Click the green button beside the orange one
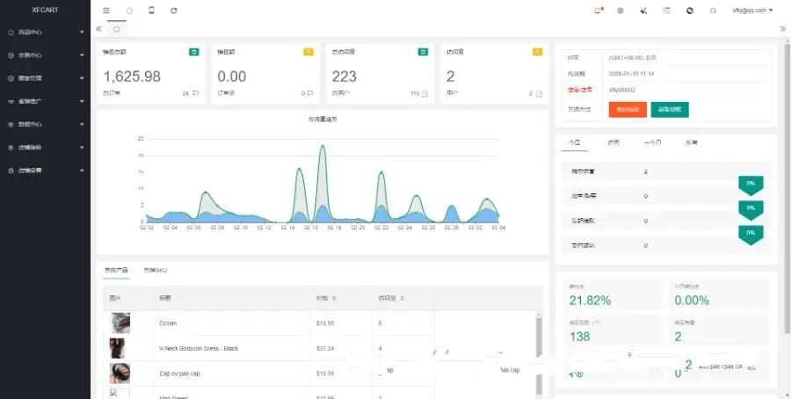 click(670, 110)
